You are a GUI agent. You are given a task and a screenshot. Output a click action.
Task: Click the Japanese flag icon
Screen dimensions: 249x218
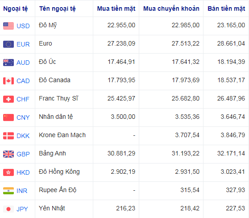pos(8,209)
